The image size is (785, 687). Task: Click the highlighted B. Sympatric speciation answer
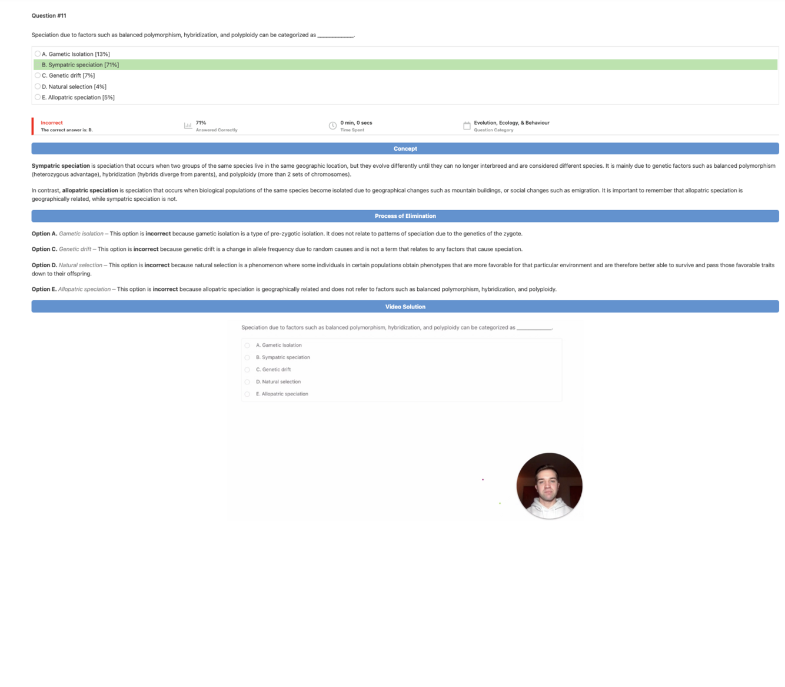pyautogui.click(x=405, y=65)
